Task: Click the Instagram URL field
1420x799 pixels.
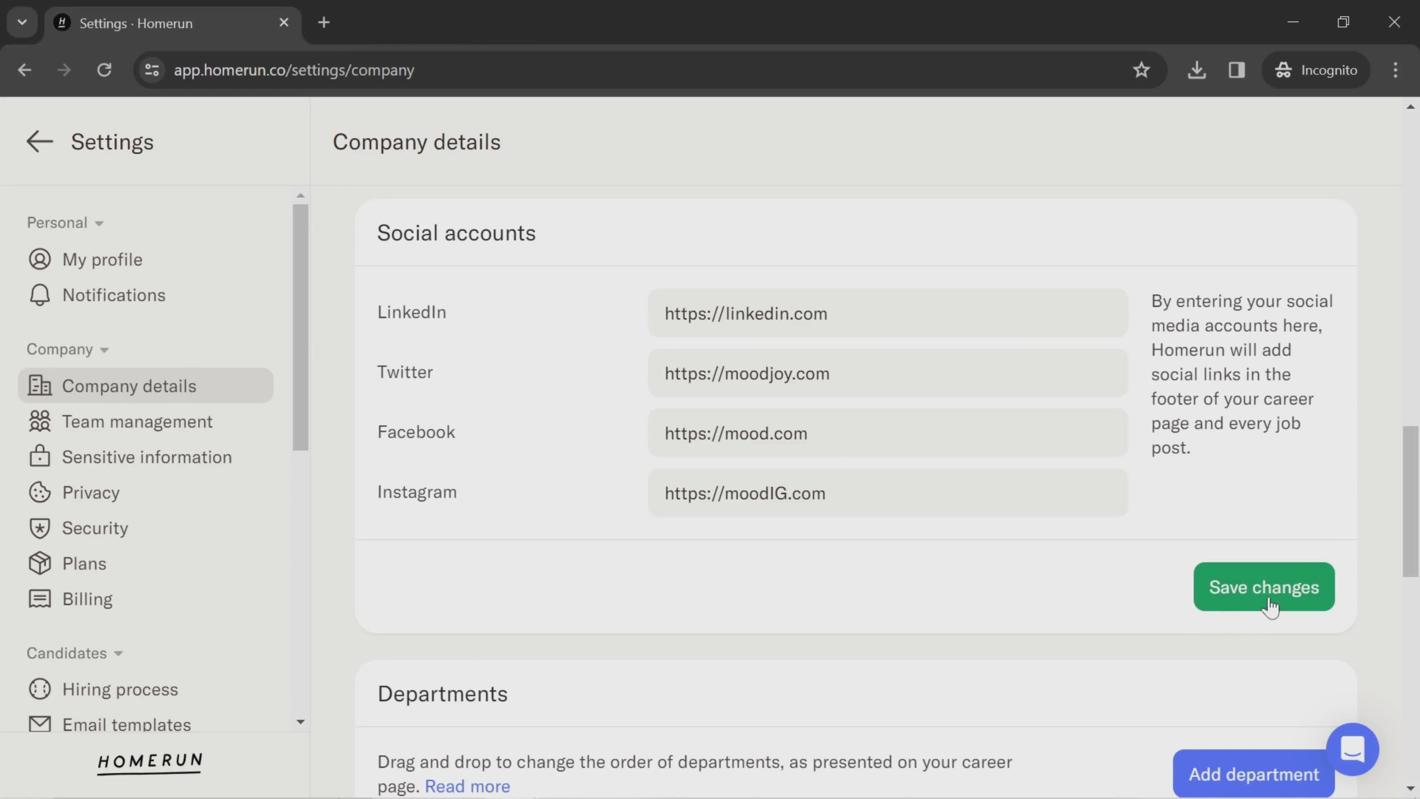Action: [887, 493]
